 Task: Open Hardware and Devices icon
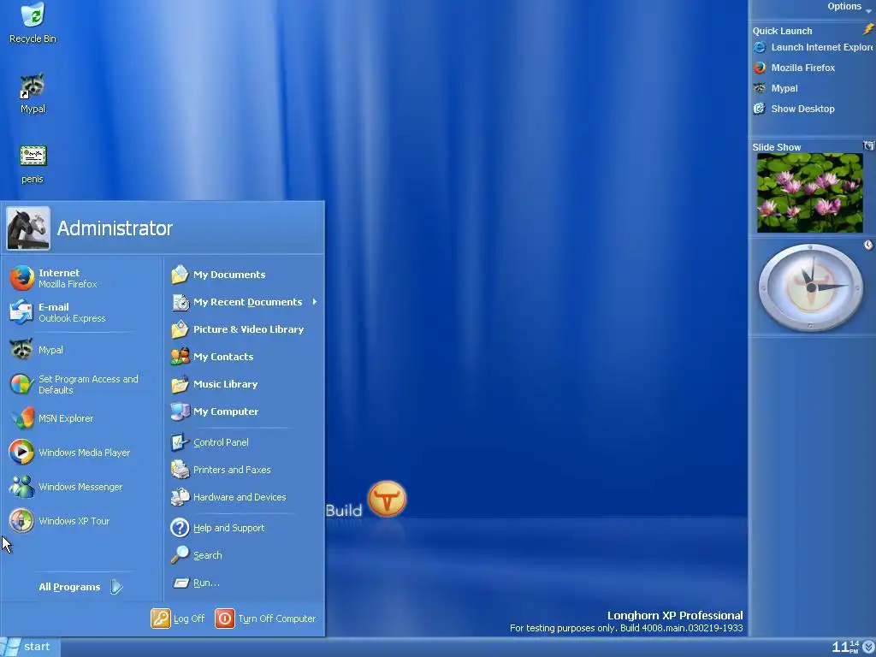click(x=180, y=497)
